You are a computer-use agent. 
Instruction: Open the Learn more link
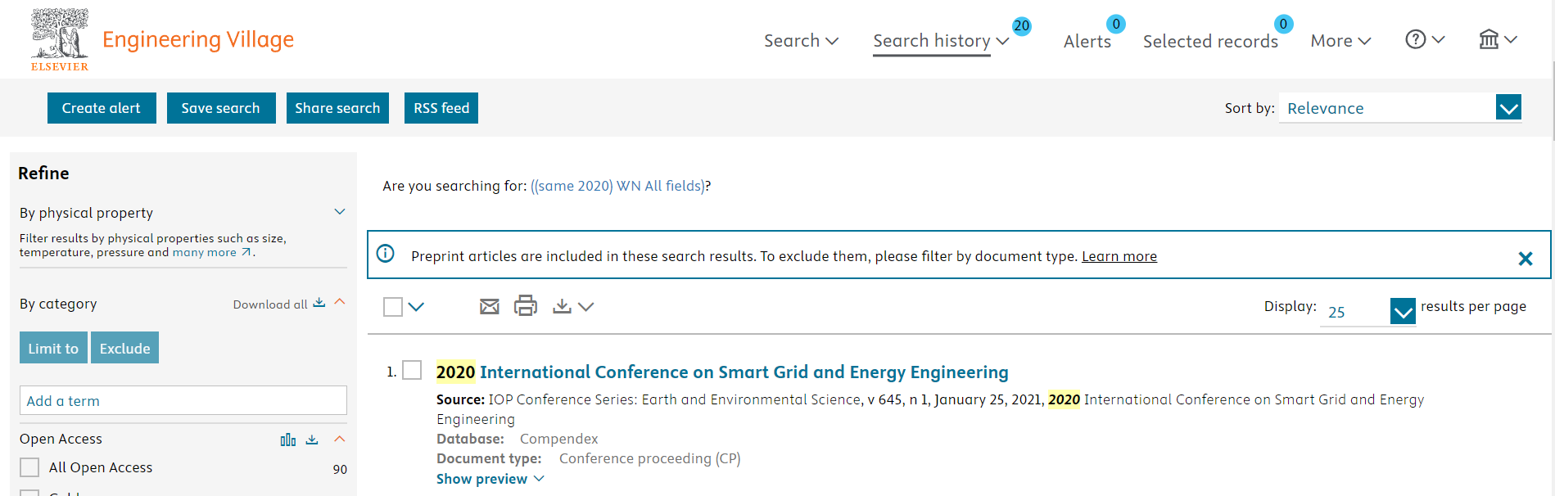[x=1119, y=256]
